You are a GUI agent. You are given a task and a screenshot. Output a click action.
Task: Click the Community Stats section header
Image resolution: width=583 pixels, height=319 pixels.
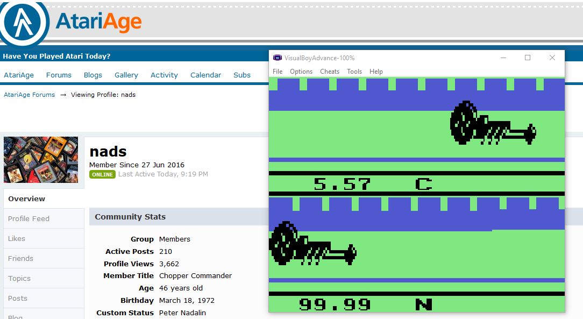pyautogui.click(x=130, y=217)
